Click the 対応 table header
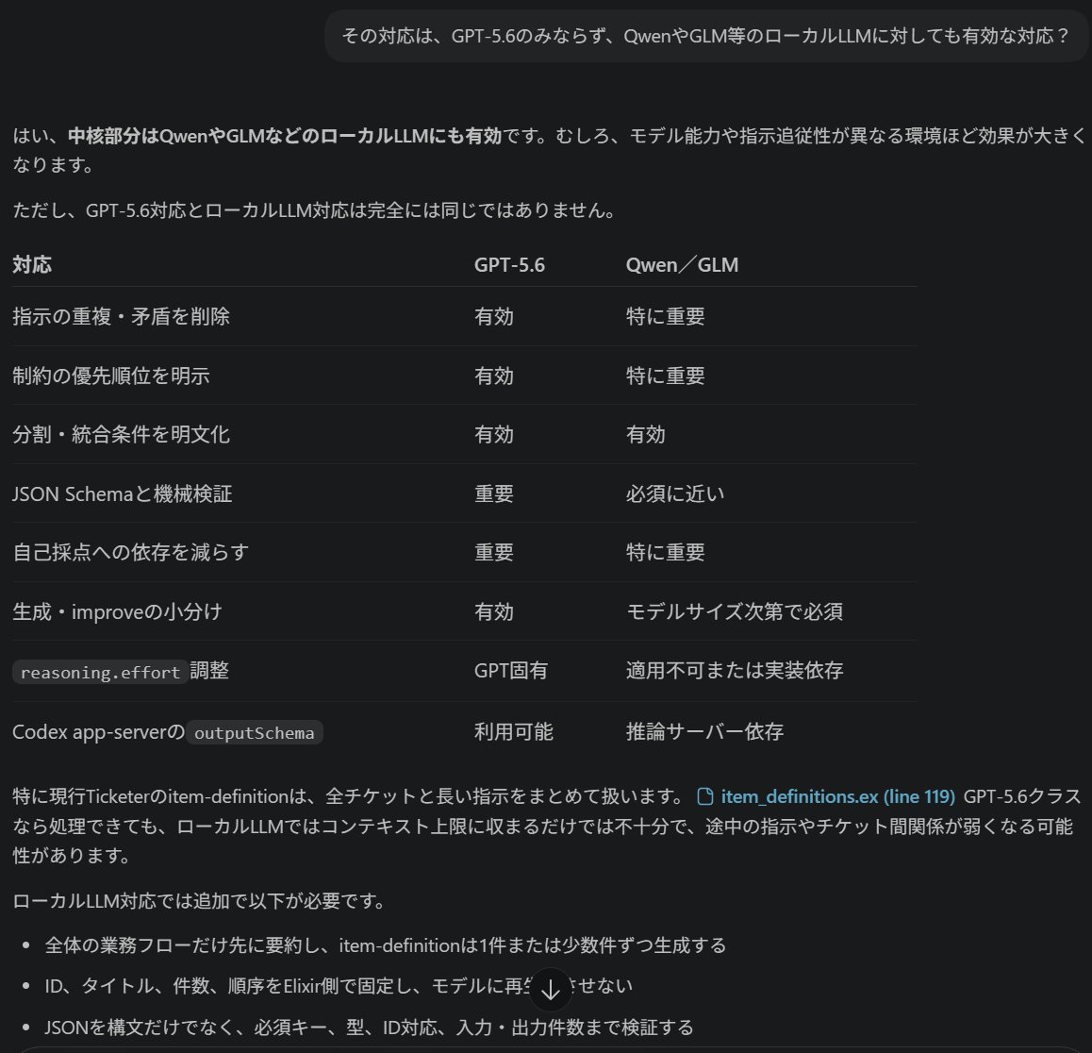Image resolution: width=1092 pixels, height=1053 pixels. 32,265
